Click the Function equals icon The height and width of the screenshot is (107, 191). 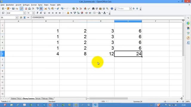coord(28,18)
